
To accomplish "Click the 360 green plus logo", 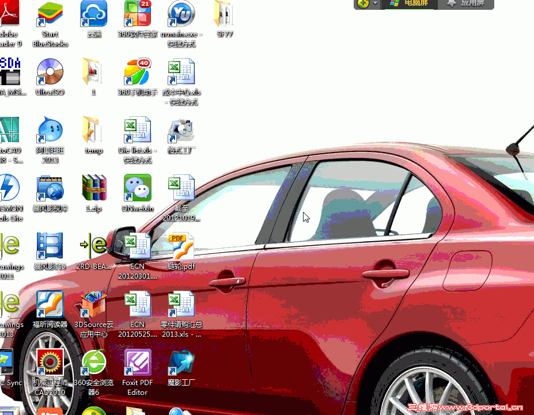I will pyautogui.click(x=363, y=4).
